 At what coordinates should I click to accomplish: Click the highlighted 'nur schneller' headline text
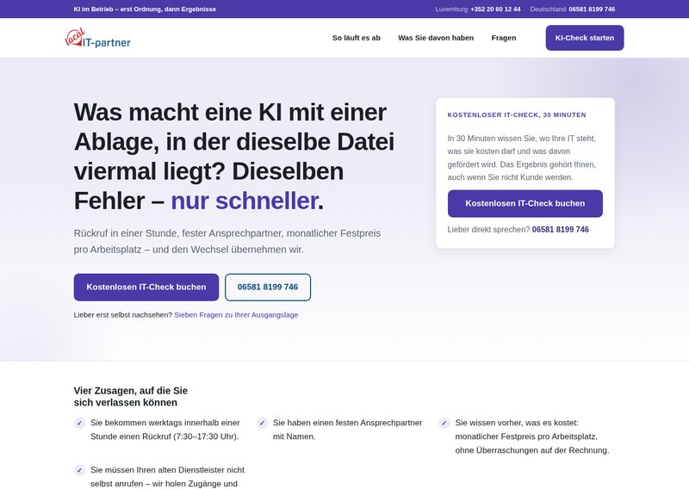pos(244,201)
